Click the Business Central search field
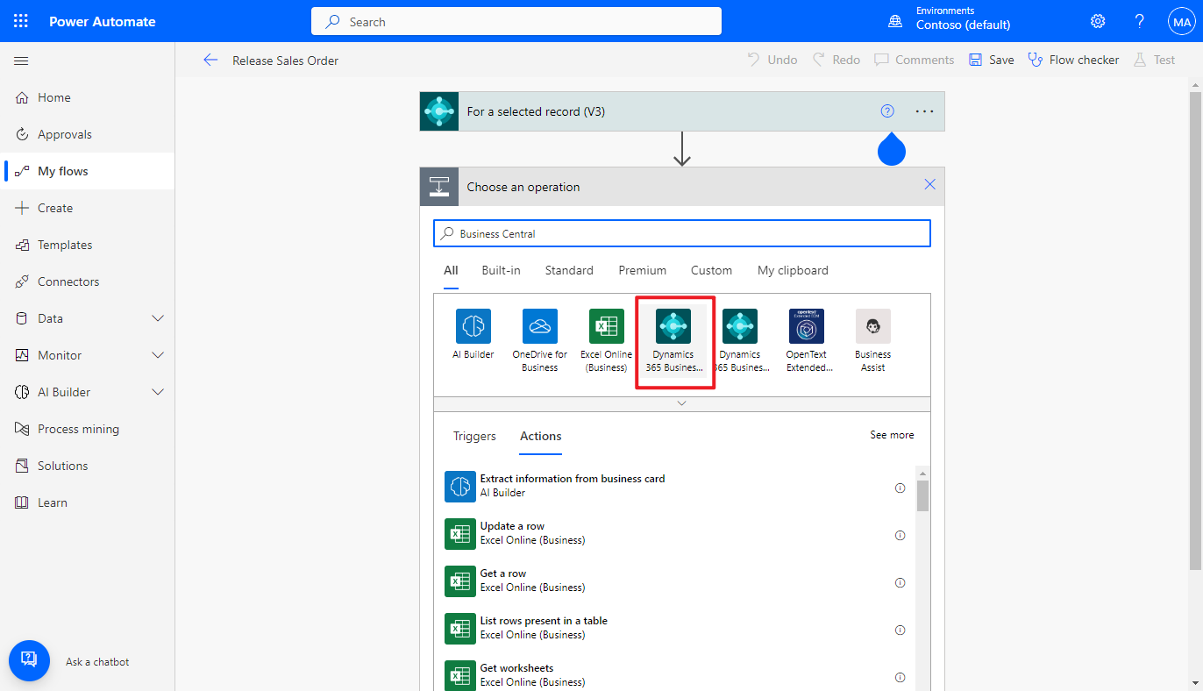Image resolution: width=1203 pixels, height=691 pixels. (x=681, y=233)
